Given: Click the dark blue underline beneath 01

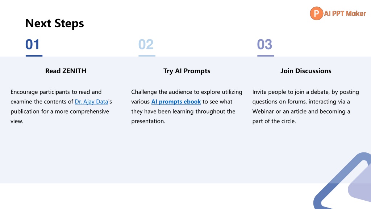Looking at the screenshot, I should [34, 56].
